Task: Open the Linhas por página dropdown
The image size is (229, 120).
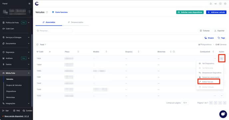Action: coord(185,103)
